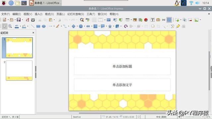The image size is (212, 119).
Task: Click the Beehive master slide name
Action: point(77,117)
